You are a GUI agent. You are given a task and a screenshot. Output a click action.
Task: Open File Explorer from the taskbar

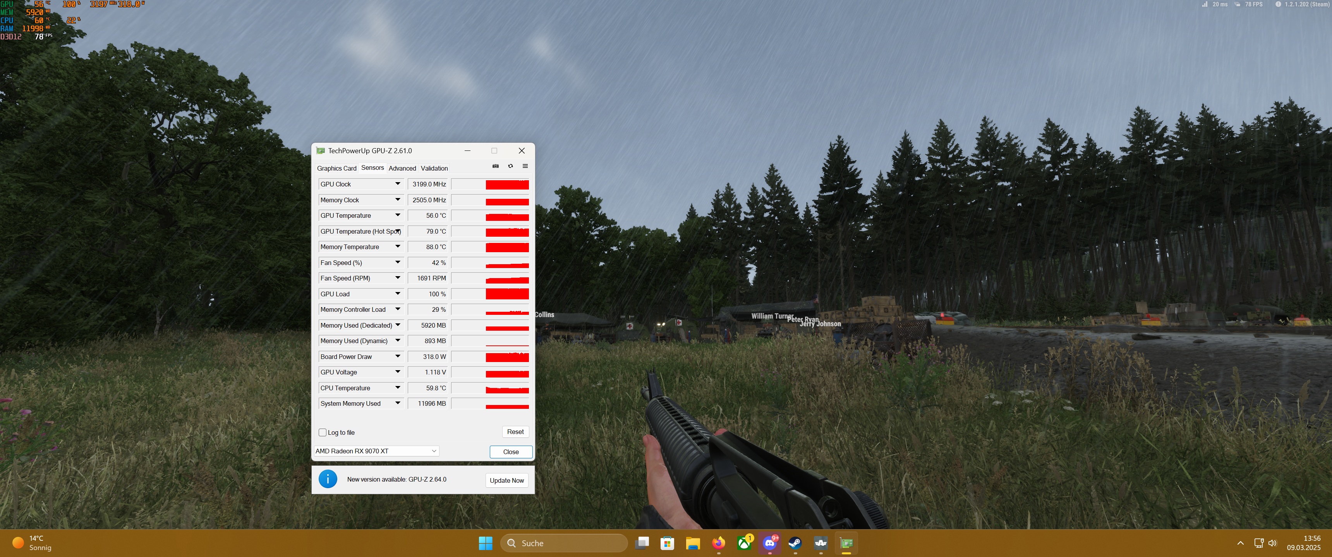pyautogui.click(x=692, y=543)
